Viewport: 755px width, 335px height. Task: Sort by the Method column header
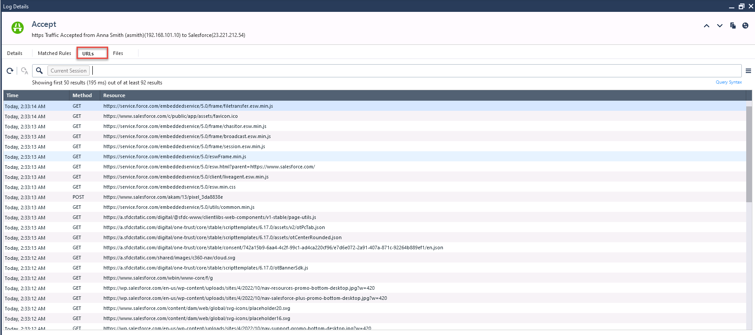(x=85, y=95)
